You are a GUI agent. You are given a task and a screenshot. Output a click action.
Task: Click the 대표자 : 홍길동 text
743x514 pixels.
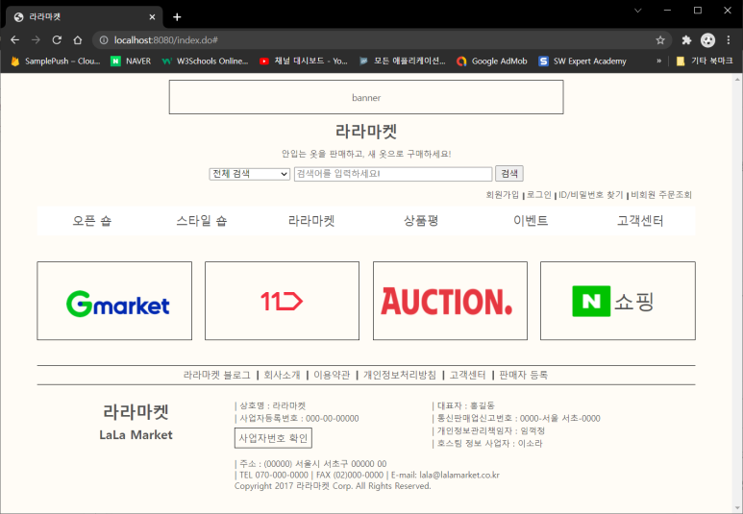(464, 405)
